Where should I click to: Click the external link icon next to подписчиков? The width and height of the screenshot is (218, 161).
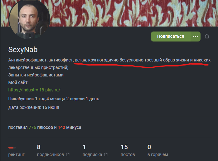click(68, 154)
